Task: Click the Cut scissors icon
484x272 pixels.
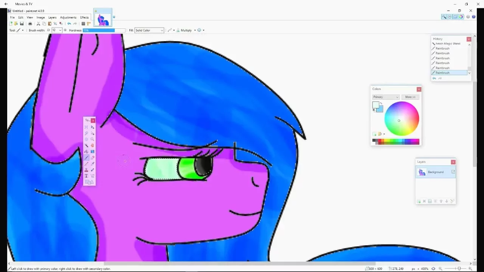Action: tap(38, 23)
